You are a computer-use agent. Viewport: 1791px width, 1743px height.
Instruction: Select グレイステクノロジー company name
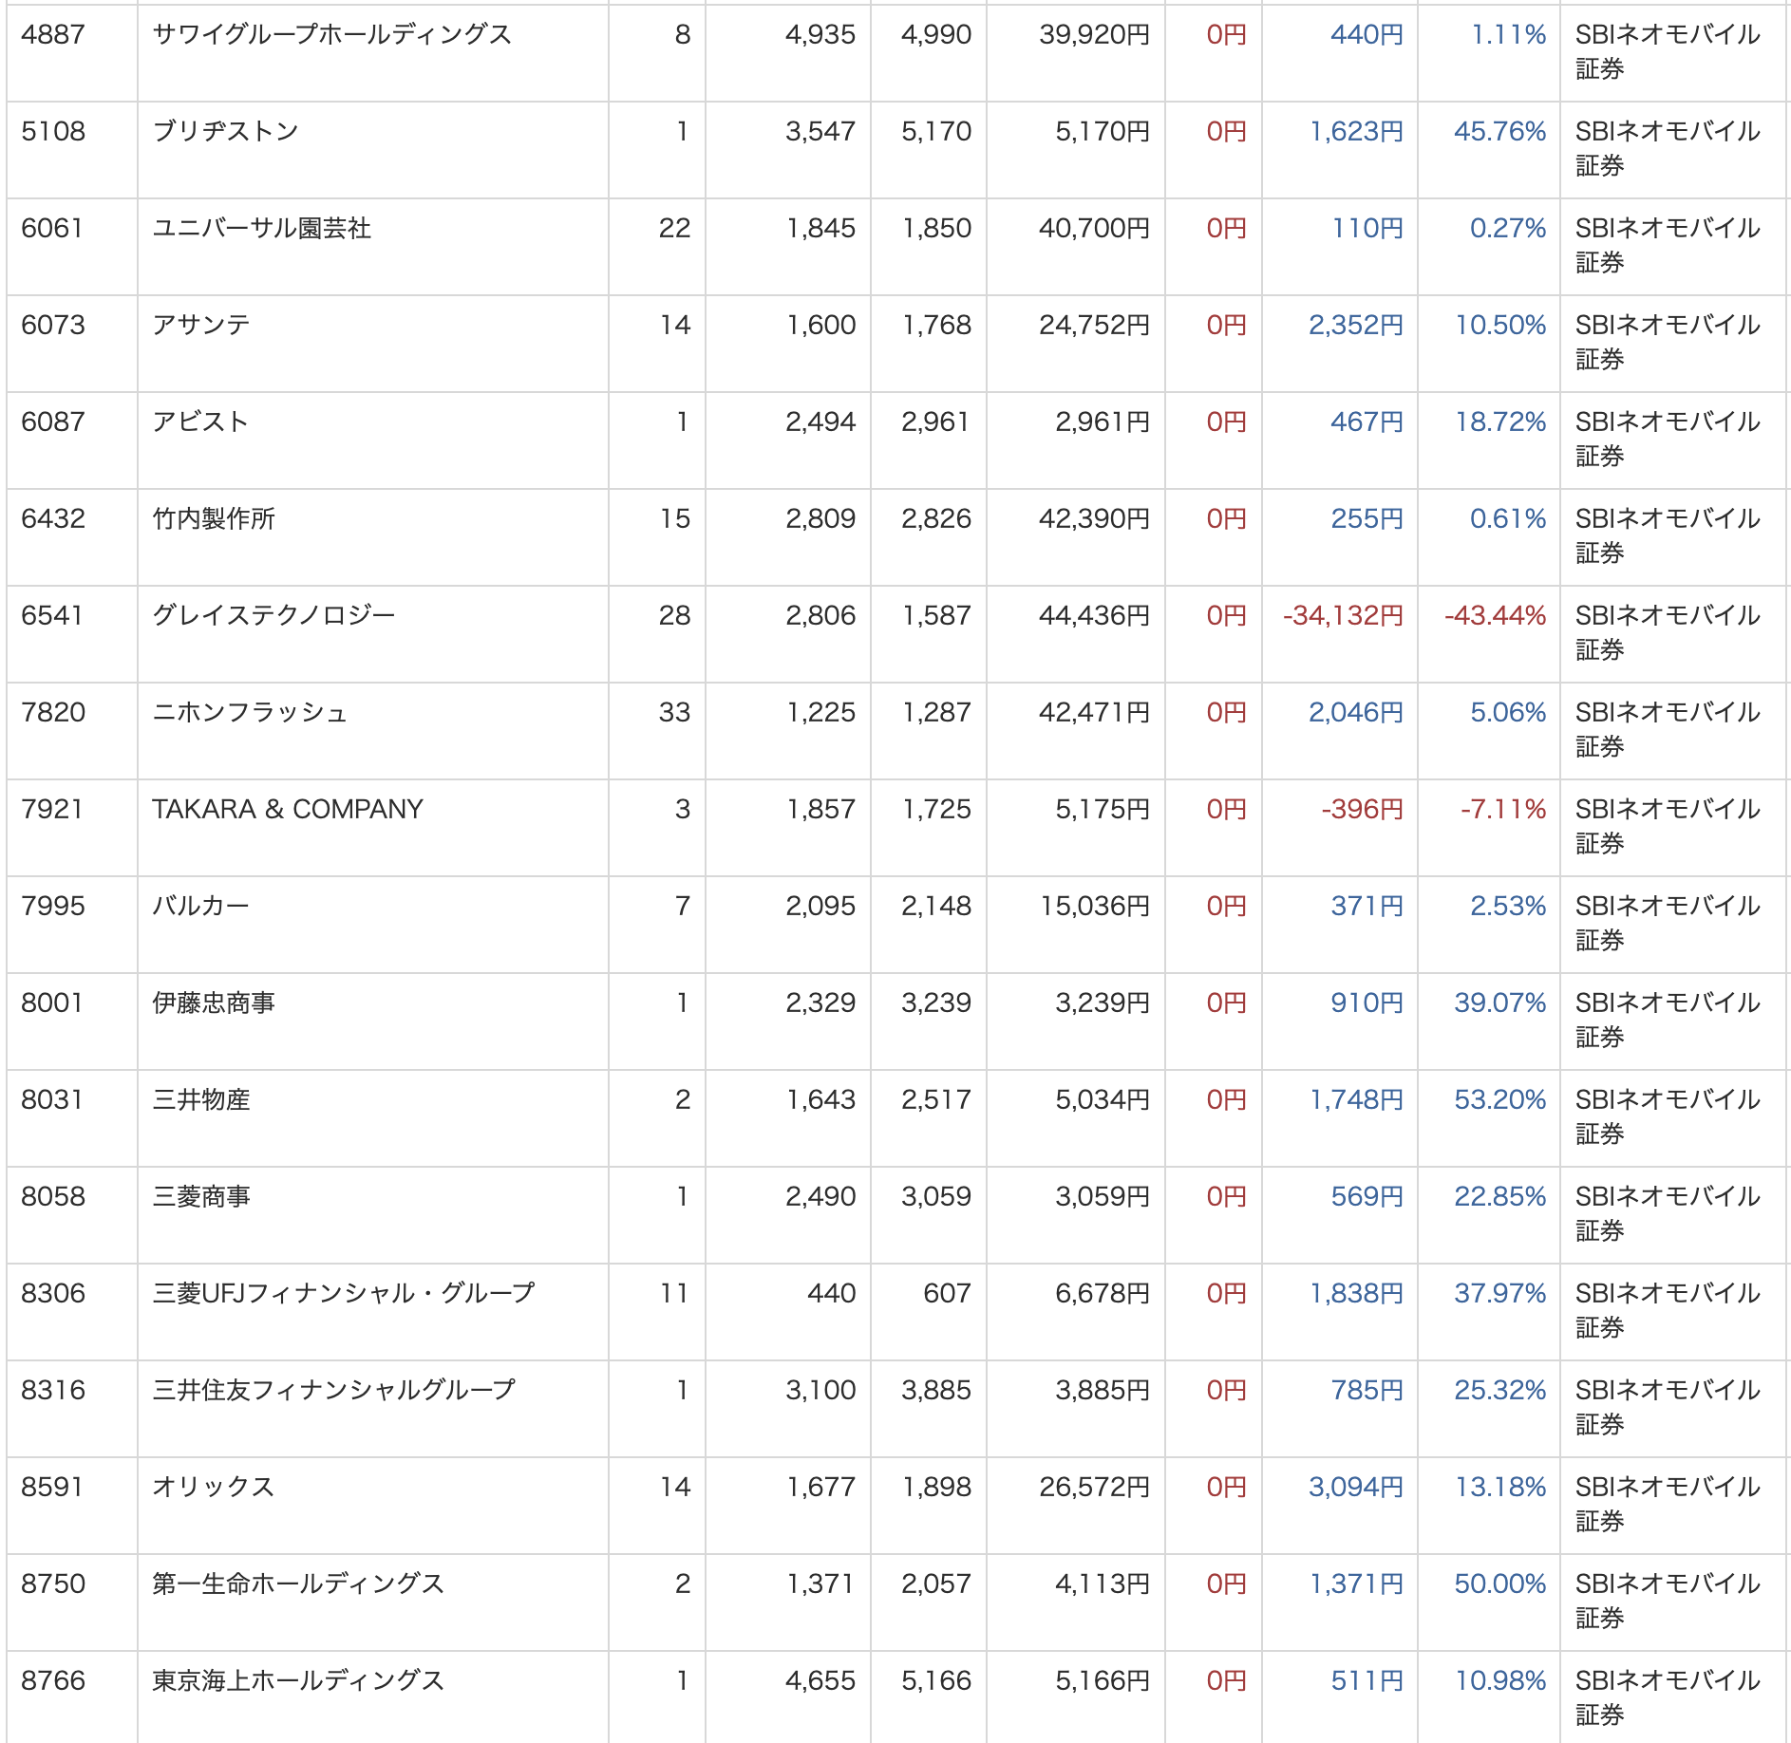coord(273,616)
